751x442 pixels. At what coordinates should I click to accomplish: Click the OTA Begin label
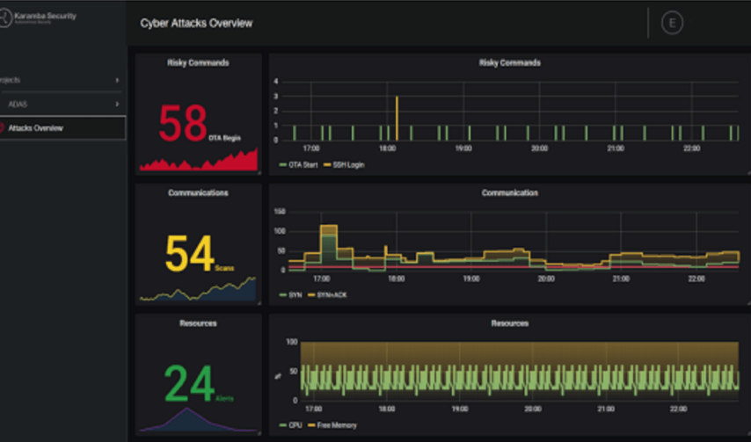click(x=224, y=138)
